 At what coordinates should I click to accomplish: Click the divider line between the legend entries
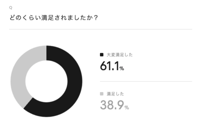[146, 81]
